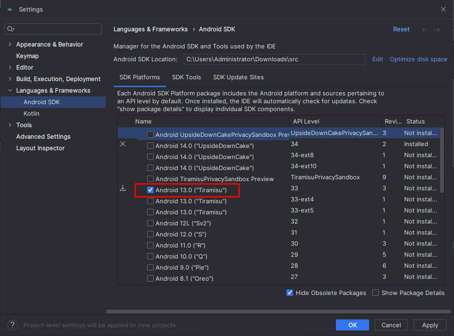Open Kotlin settings page
Screen dimensions: 454x336
[x=31, y=114]
